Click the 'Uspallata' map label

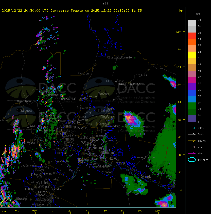point(24,101)
